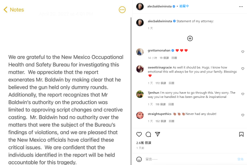Image resolution: width=247 pixels, height=165 pixels.
Task: Like the post with the heart icon
Action: pos(139,134)
